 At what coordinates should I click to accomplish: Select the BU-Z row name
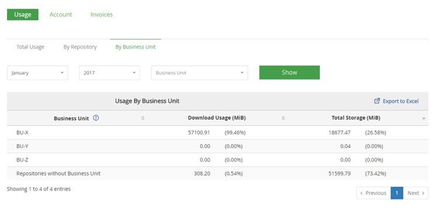[x=22, y=160]
